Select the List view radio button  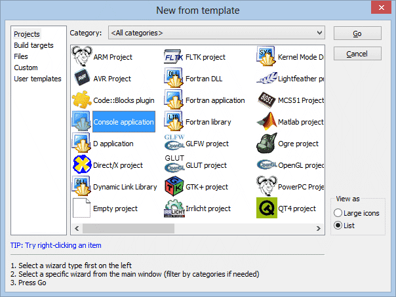[338, 226]
